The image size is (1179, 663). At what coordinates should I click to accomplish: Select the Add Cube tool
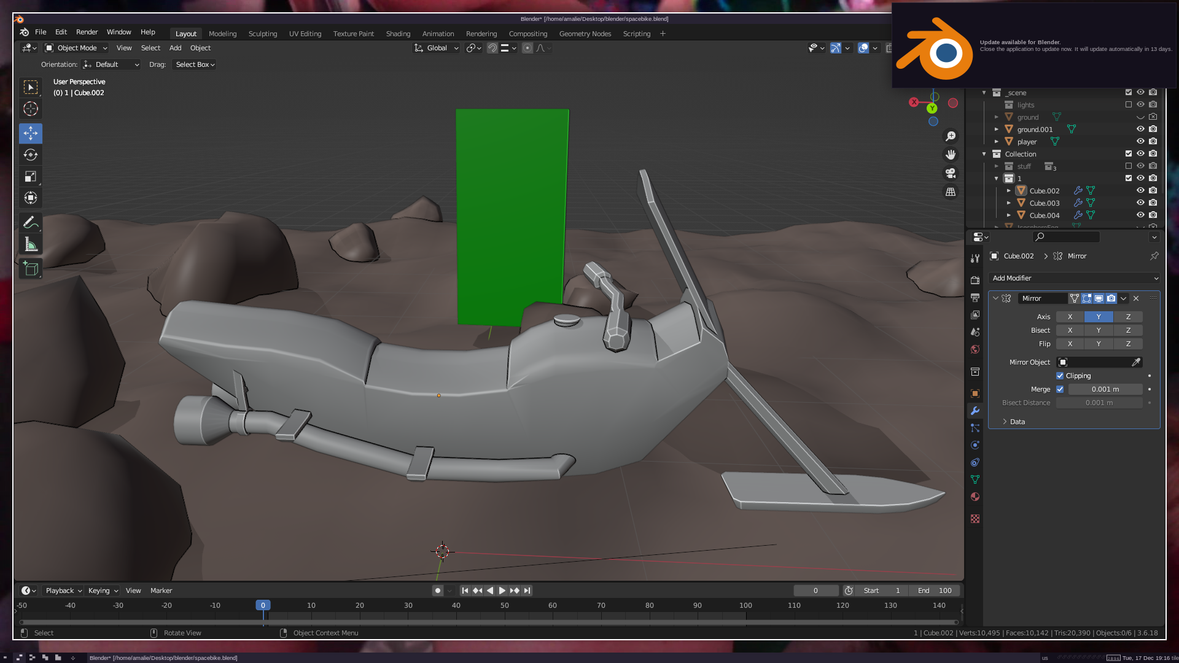(31, 268)
